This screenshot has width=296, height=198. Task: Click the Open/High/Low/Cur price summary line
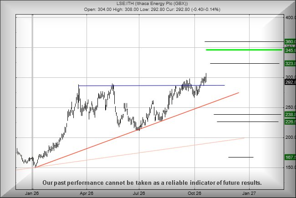pyautogui.click(x=152, y=10)
